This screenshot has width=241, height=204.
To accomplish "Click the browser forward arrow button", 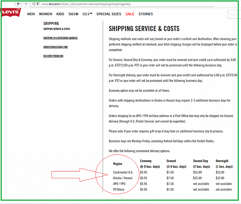I will 26,4.
